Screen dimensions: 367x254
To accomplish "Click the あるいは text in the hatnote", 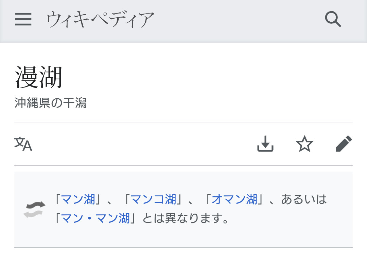I will (304, 199).
